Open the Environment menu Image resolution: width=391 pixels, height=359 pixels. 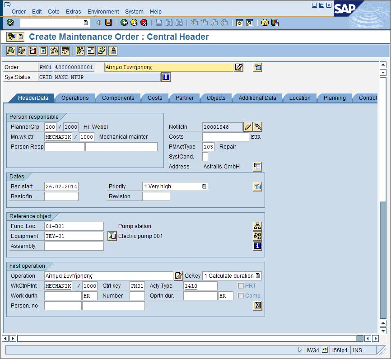(103, 12)
